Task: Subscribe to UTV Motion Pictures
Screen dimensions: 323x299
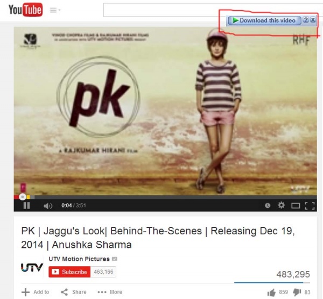Action: (69, 272)
